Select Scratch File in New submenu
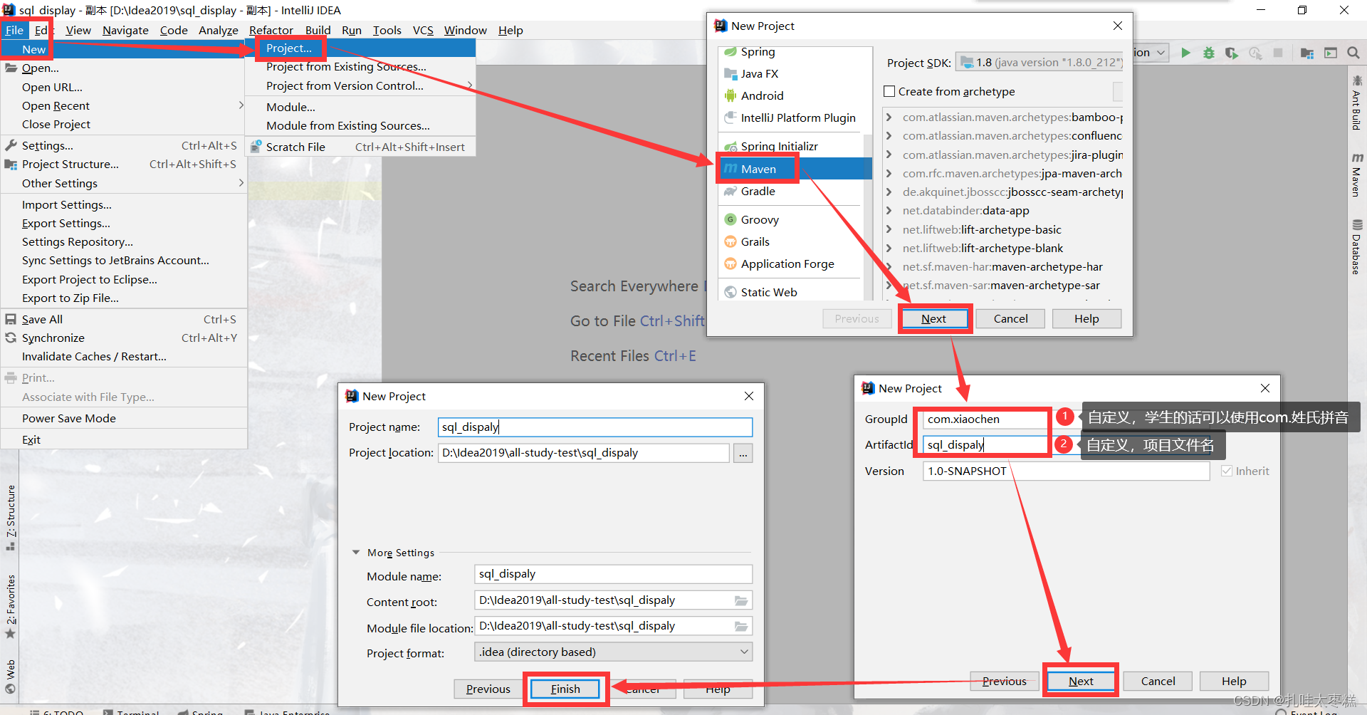 tap(360, 147)
